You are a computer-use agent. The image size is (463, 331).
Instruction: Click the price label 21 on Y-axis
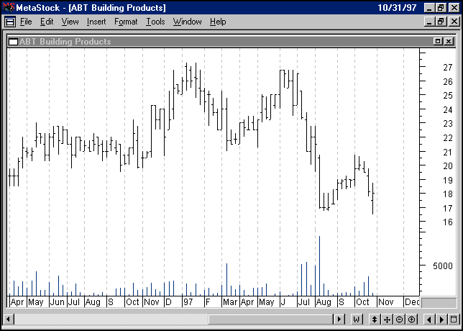(448, 153)
